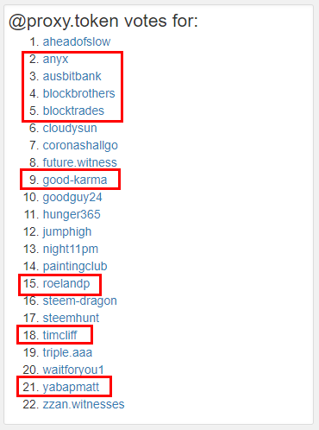Image resolution: width=319 pixels, height=430 pixels.
Task: Open the coronashallgo link
Action: 80,146
